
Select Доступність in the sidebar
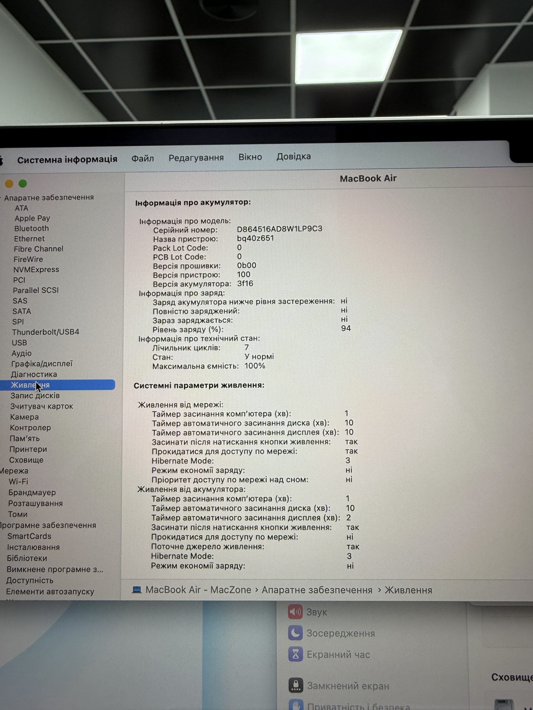click(x=29, y=580)
